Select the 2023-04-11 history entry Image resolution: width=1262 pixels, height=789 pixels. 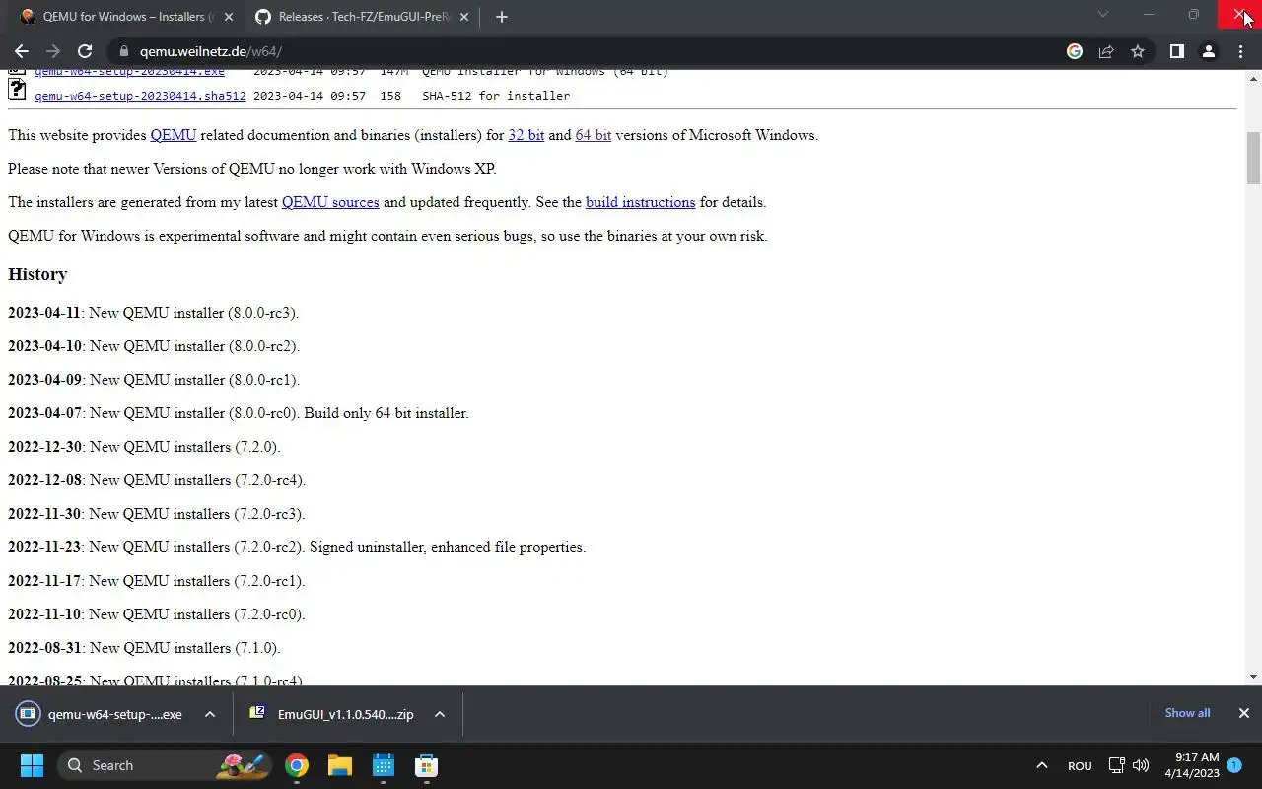tap(154, 313)
